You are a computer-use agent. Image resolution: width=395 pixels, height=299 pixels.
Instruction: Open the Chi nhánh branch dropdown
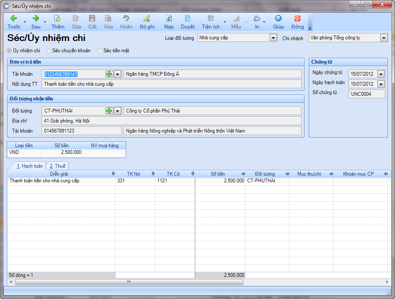(384, 38)
